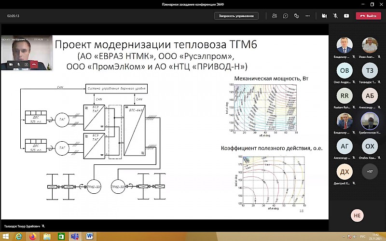Screen dimensions: 386x241
Task: Select the ОВ participant avatar
Action: point(345,71)
